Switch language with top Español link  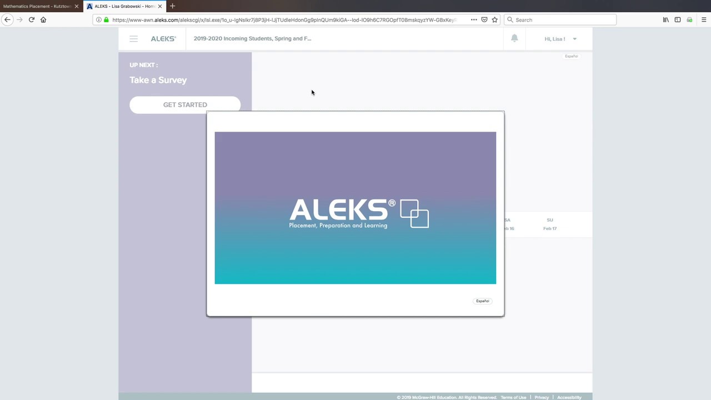[x=571, y=56]
